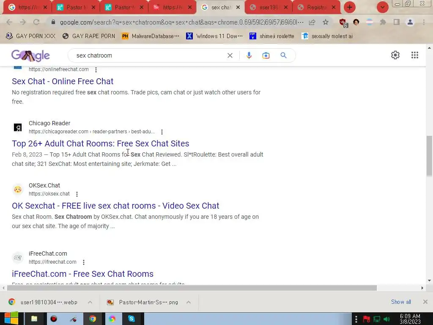Open a new browser tab
The height and width of the screenshot is (325, 433).
(350, 7)
